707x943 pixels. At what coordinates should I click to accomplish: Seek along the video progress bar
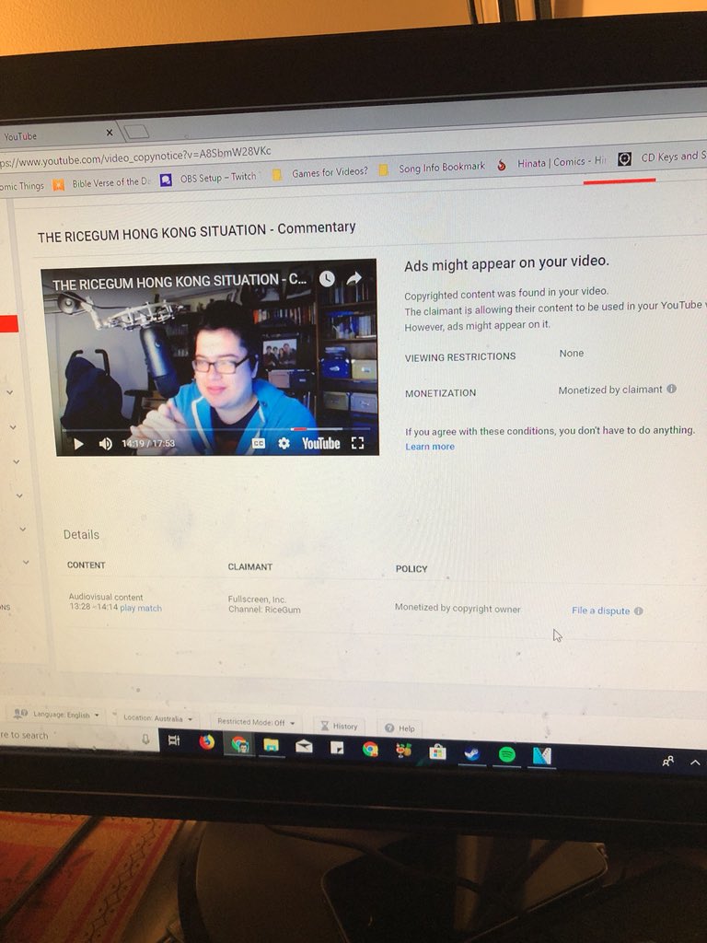214,429
